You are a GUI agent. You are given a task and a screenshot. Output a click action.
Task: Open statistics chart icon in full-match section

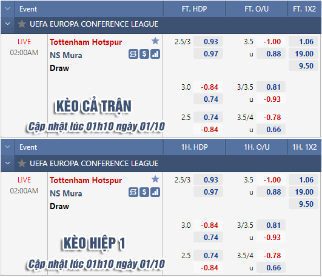pyautogui.click(x=155, y=54)
